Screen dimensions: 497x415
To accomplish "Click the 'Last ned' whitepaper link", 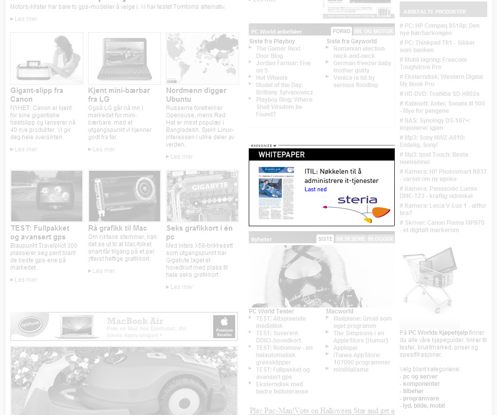I will tap(315, 189).
